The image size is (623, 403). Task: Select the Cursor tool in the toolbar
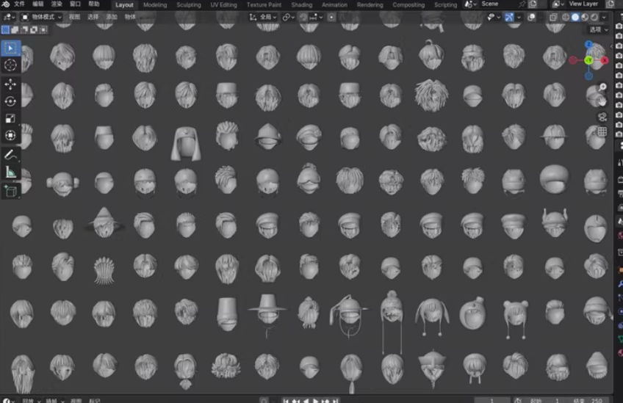click(10, 65)
